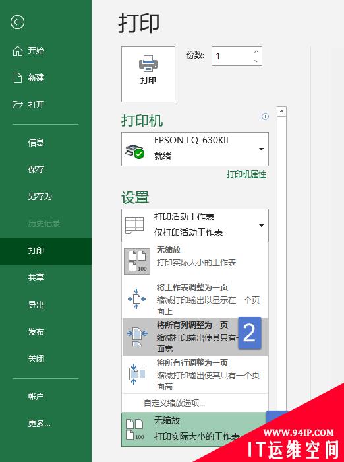Choose Fit All Columns on One Page
This screenshot has height=462, width=344.
[x=195, y=337]
